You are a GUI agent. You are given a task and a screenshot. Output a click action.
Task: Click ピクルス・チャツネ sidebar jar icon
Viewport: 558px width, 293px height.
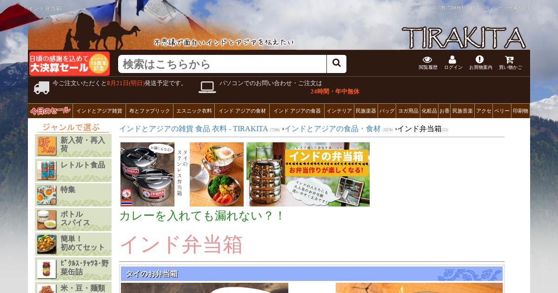coord(46,269)
